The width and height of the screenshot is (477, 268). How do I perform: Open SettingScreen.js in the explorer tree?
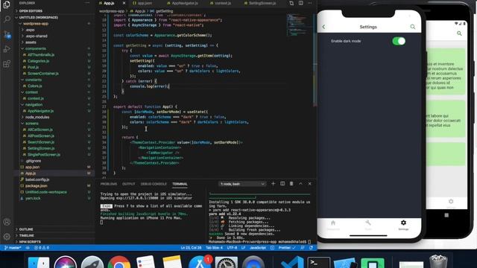tap(41, 148)
